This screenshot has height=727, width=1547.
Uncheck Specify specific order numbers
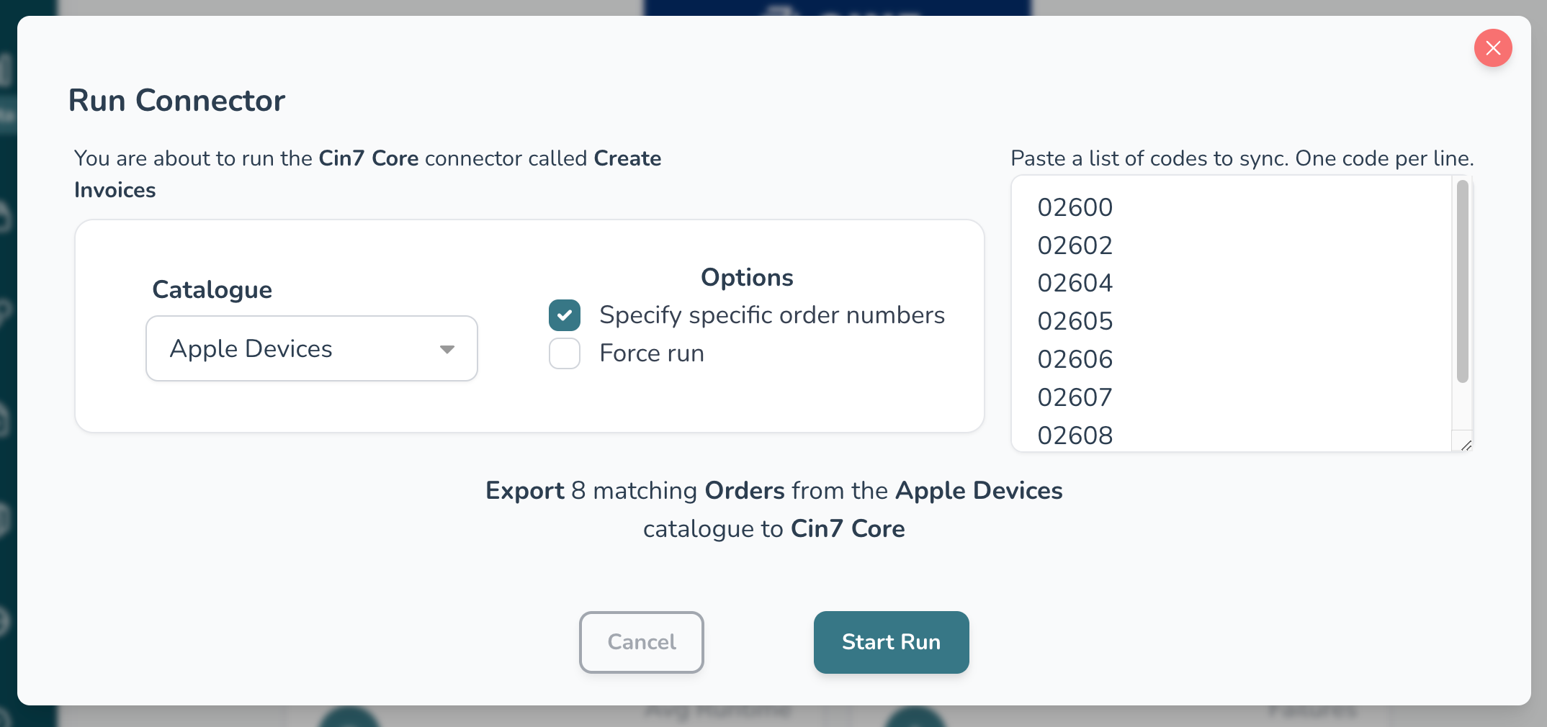click(x=564, y=315)
